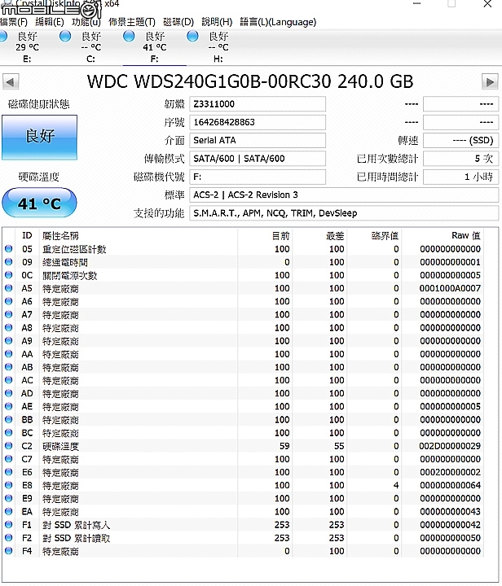Select the 關閉電源次數 attribute row
Screen dimensions: 502x586
(243, 275)
